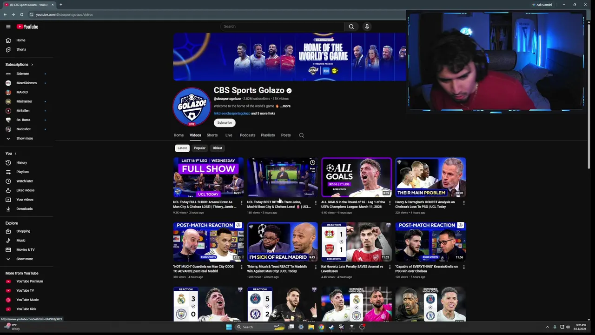Subscribe to CBS Sports Golazo
The height and width of the screenshot is (335, 595).
pyautogui.click(x=225, y=123)
